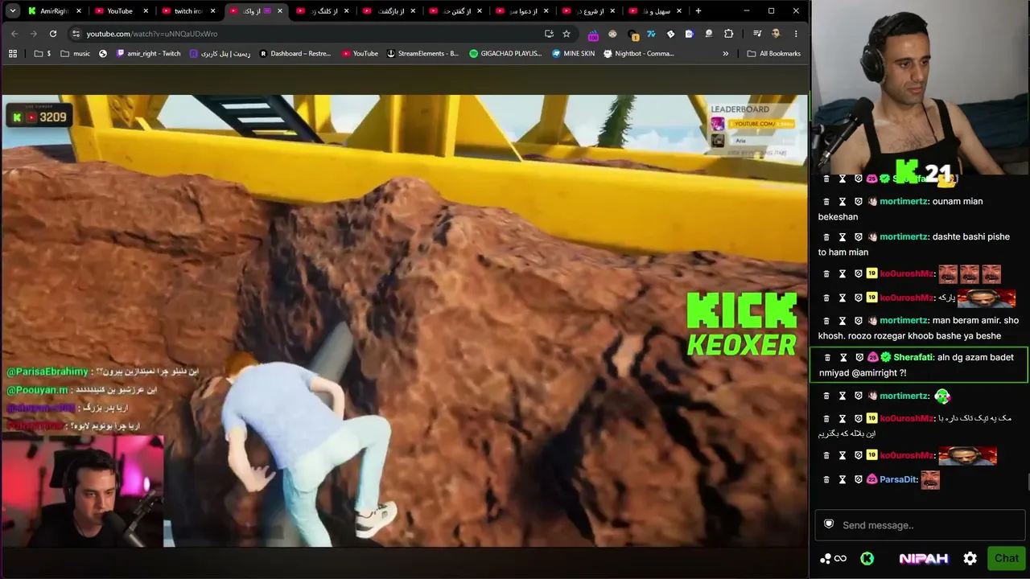Timeout user on "ounam mian bekeshan" message
Screen dimensions: 1030x579
tap(843, 202)
